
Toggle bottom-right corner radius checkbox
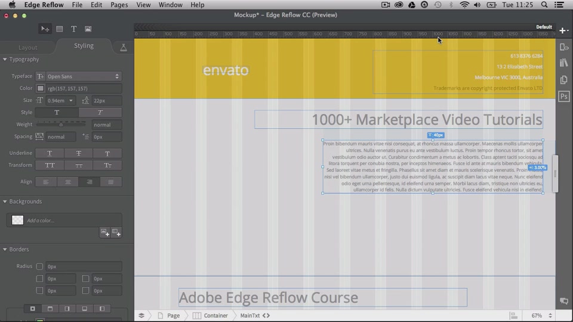[x=85, y=290]
